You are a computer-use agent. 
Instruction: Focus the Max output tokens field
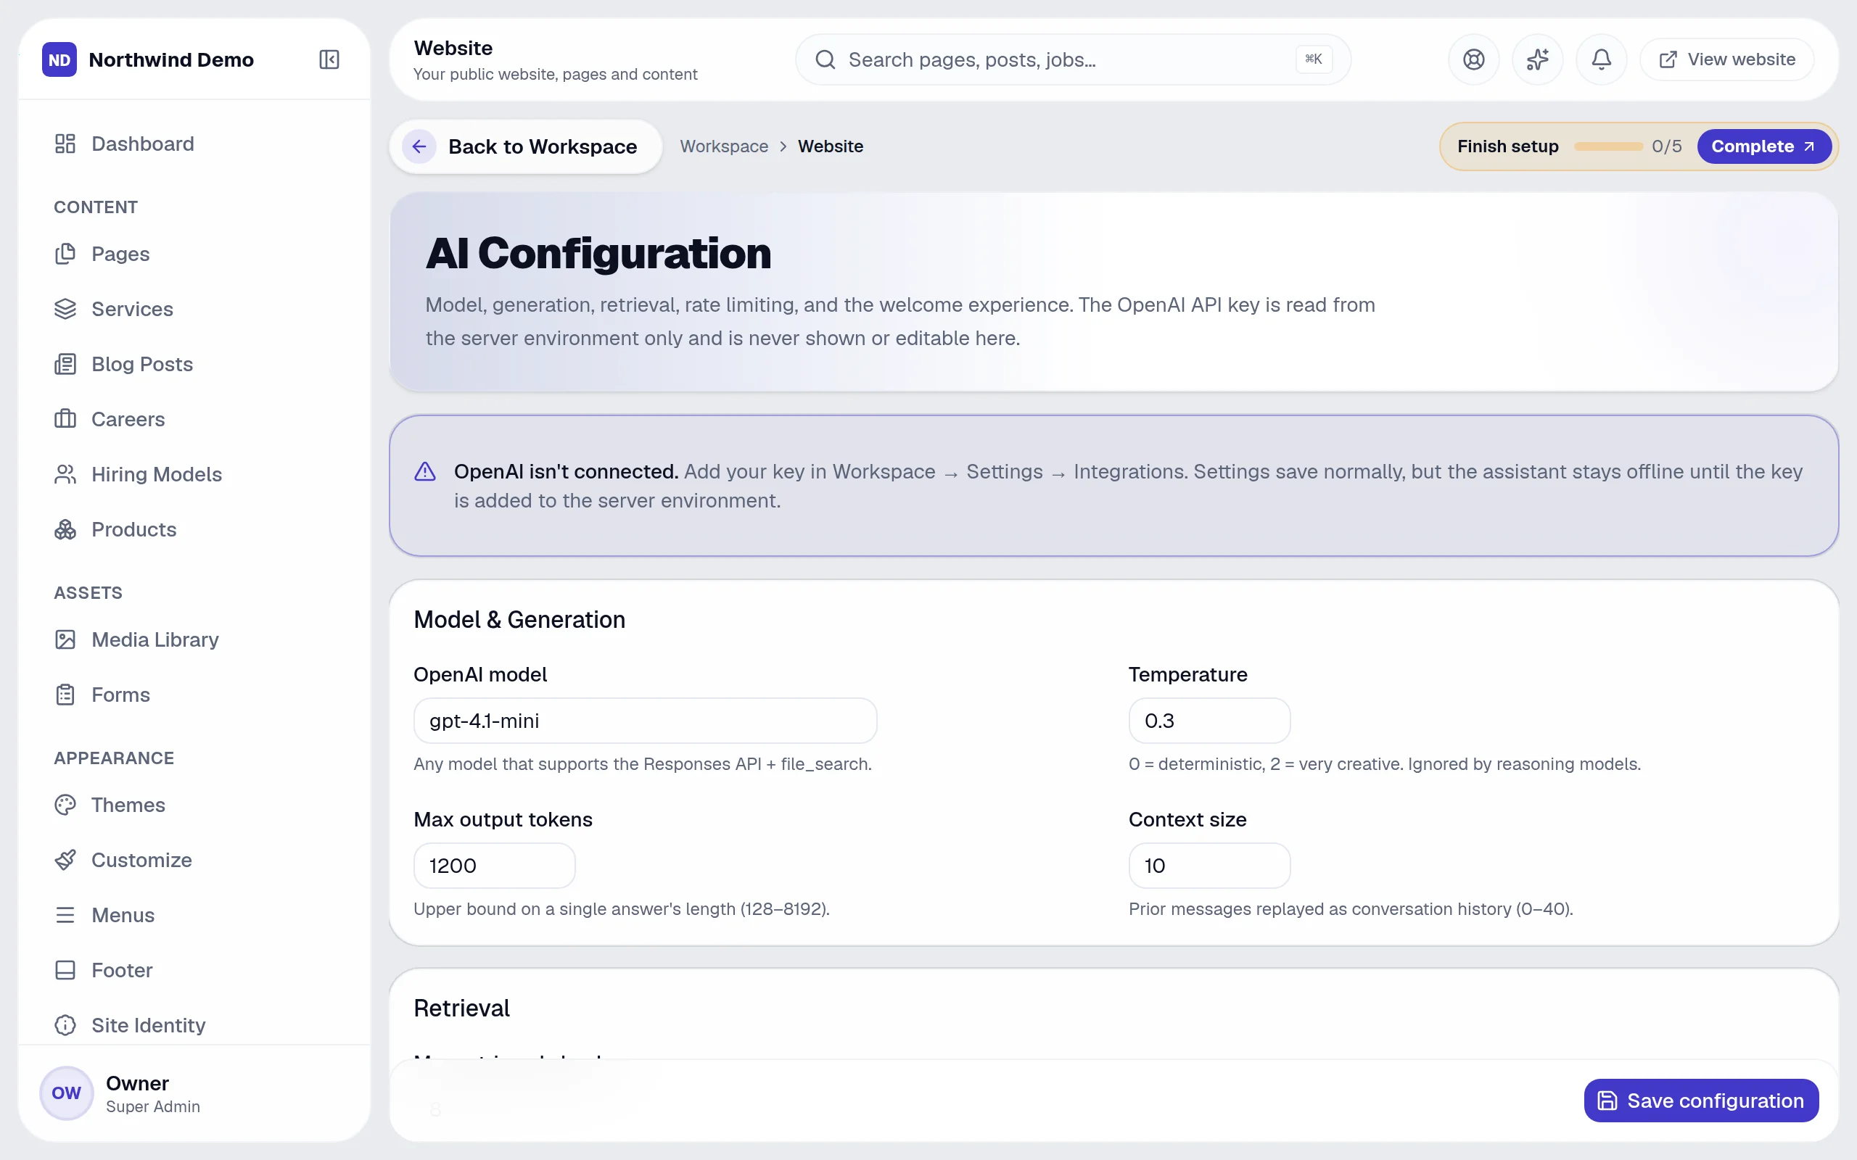(x=495, y=866)
